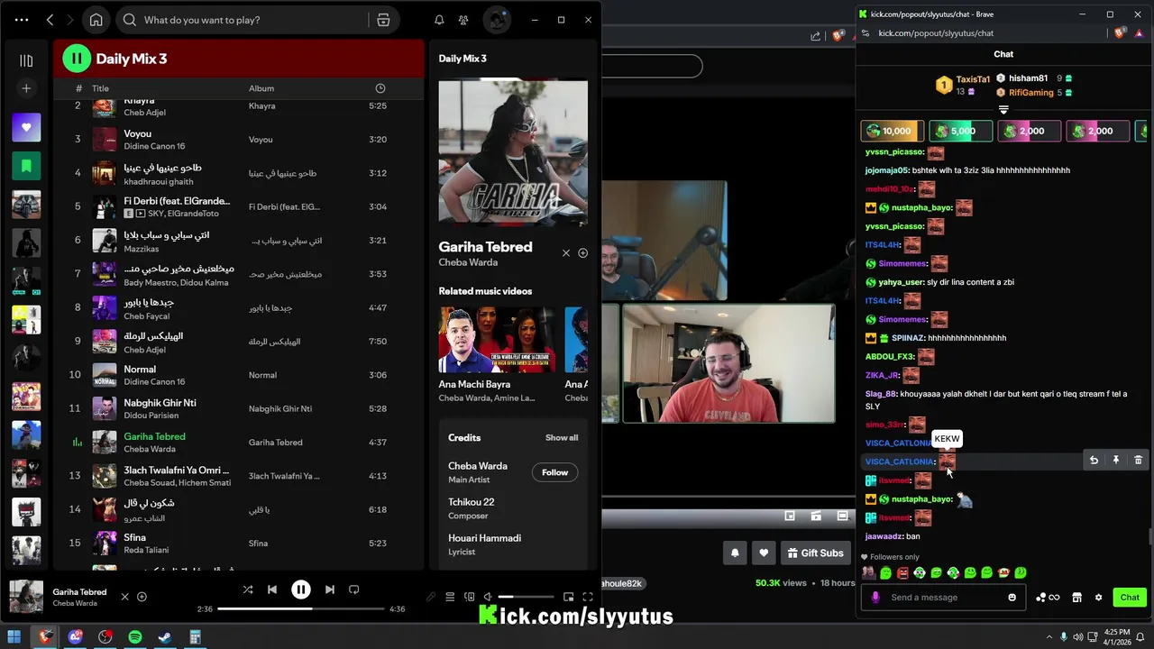This screenshot has width=1154, height=649.
Task: Open the emote picker in Kick chat
Action: 1012,598
